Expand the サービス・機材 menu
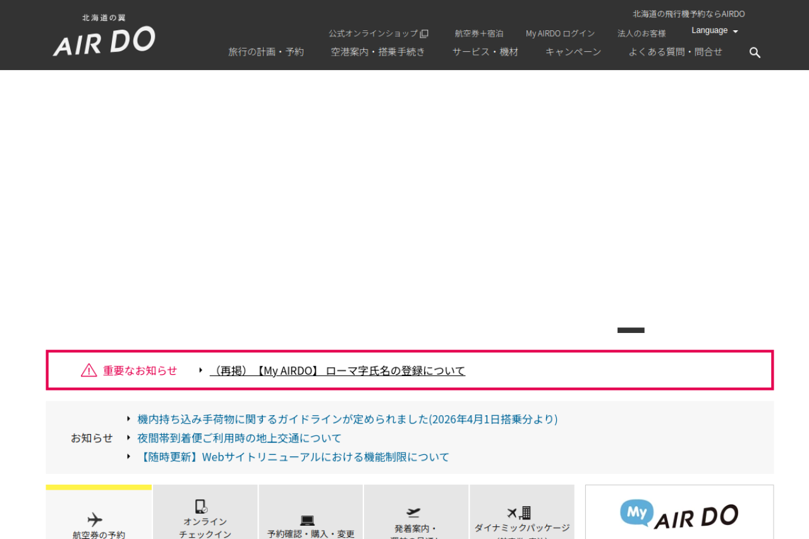Image resolution: width=809 pixels, height=539 pixels. coord(485,52)
